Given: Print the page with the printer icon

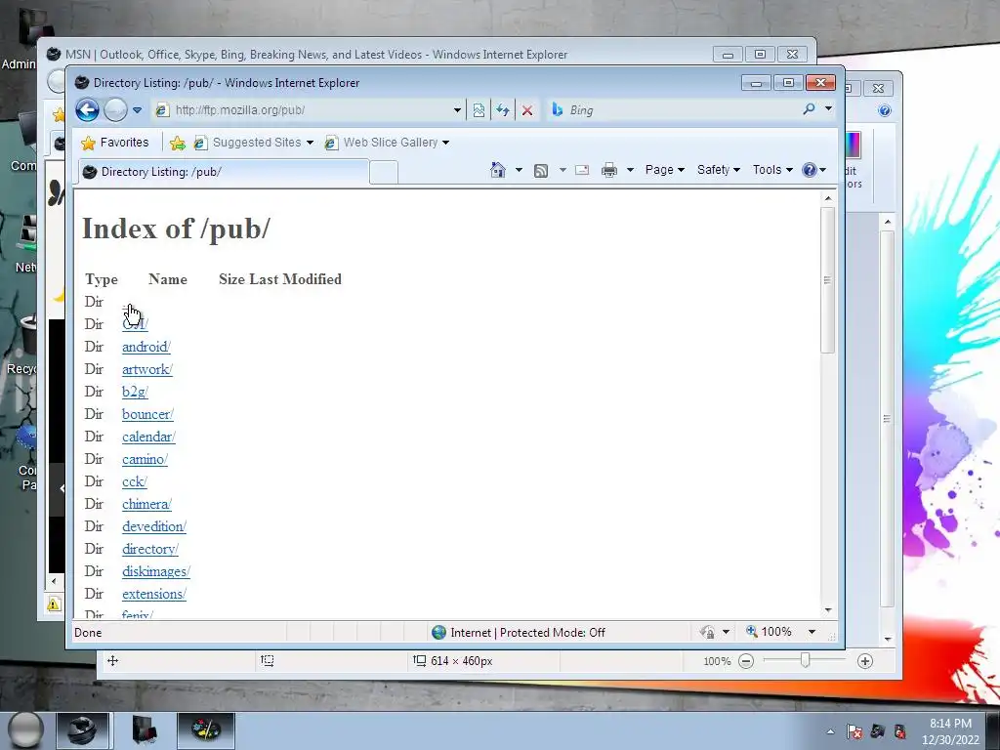Looking at the screenshot, I should 609,170.
